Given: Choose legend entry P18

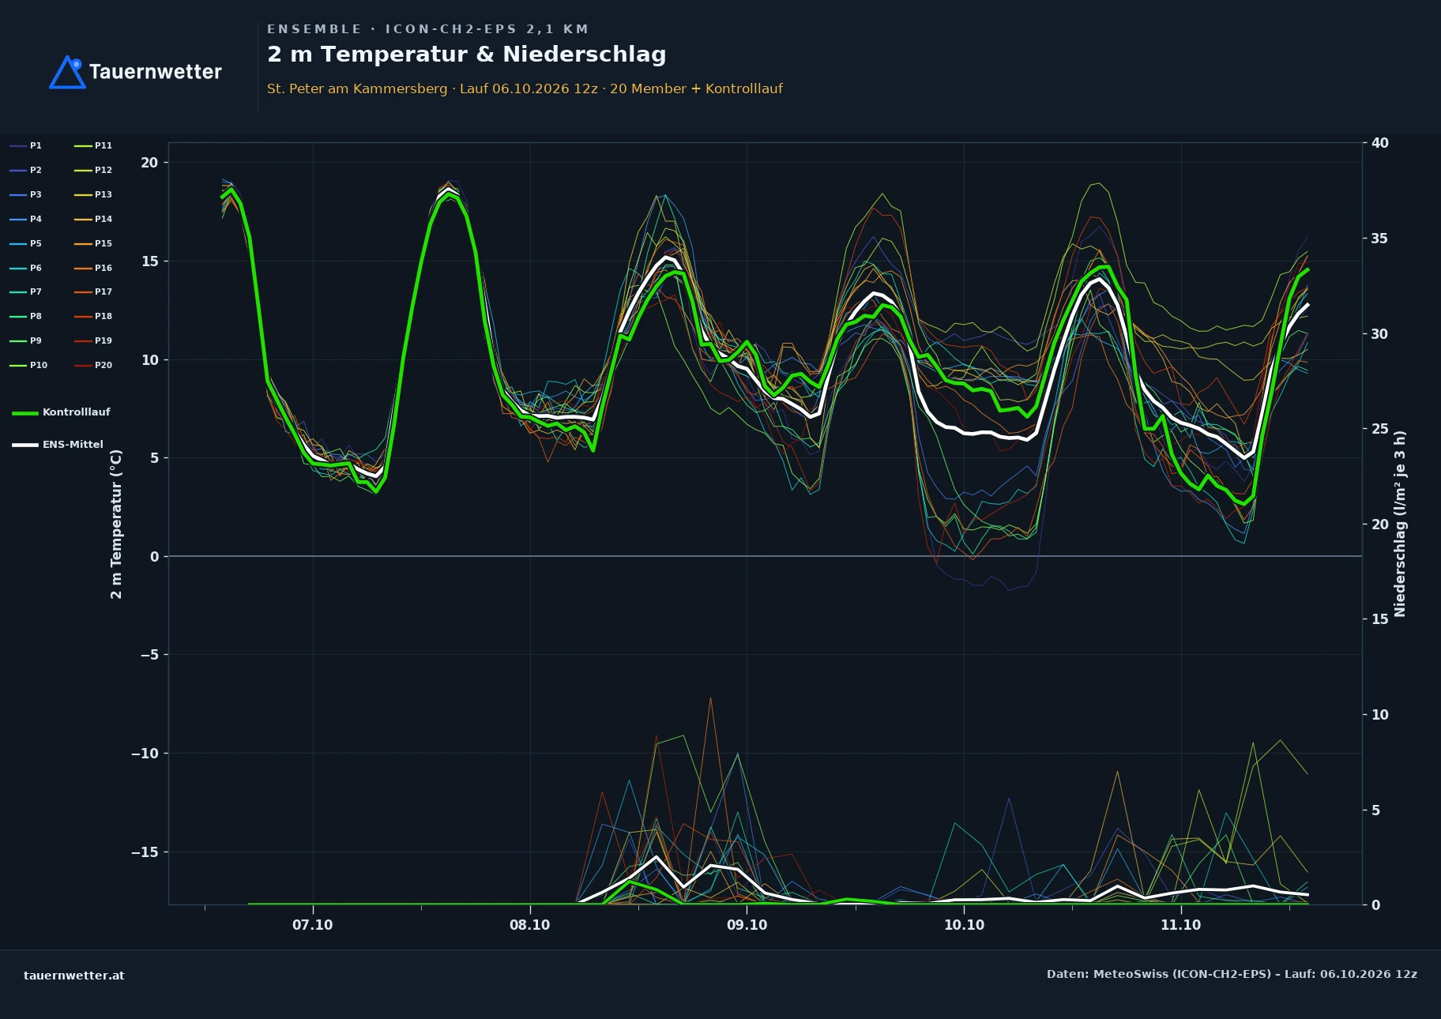Looking at the screenshot, I should pyautogui.click(x=93, y=316).
